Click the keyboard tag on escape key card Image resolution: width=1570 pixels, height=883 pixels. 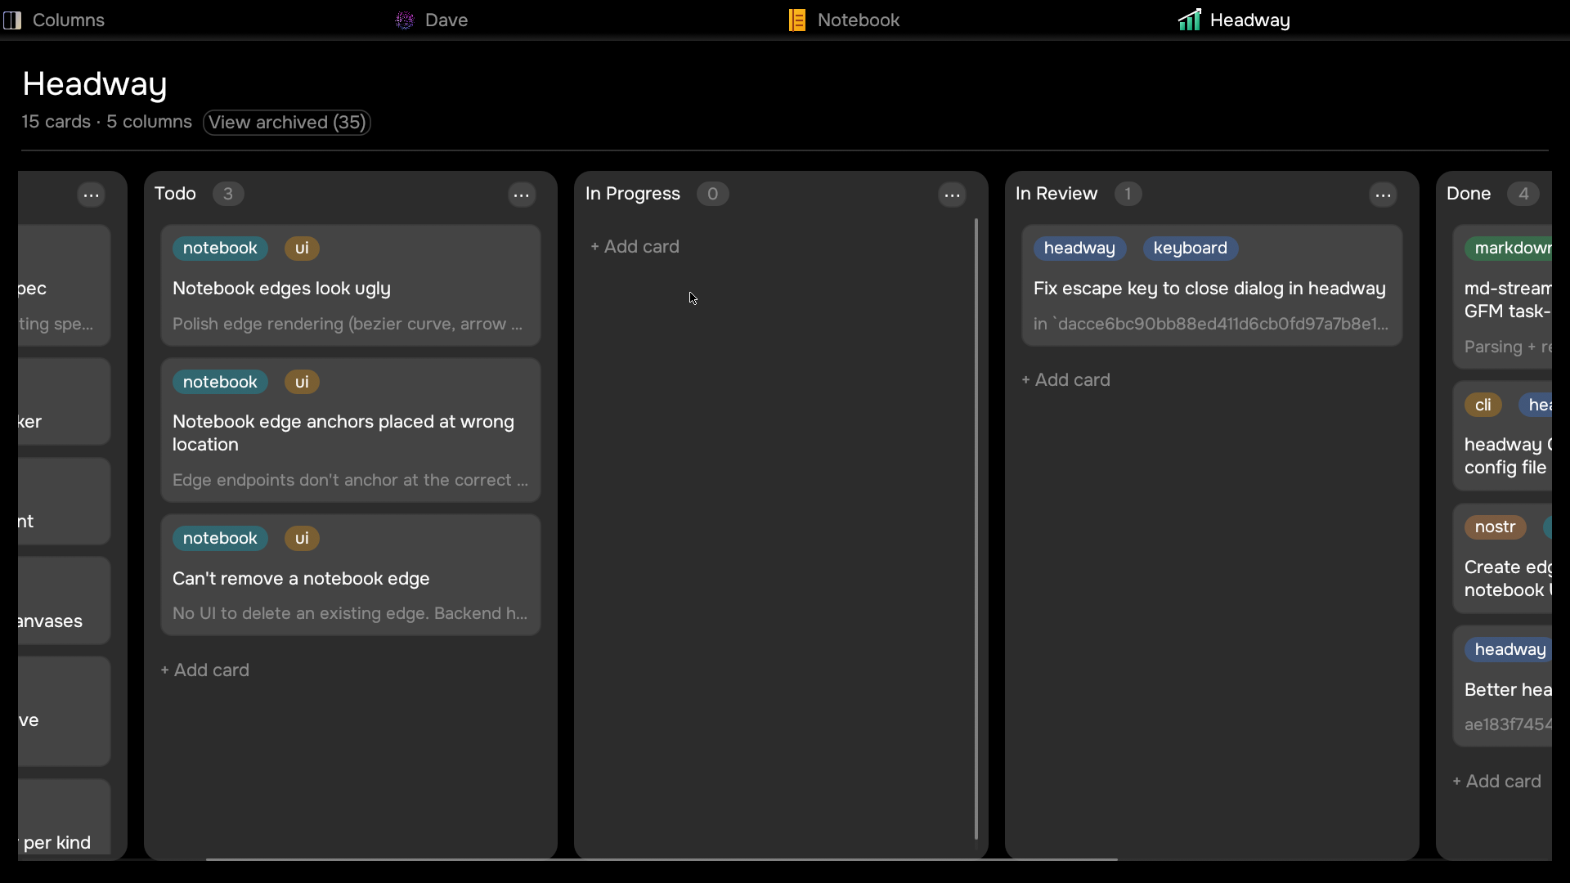pyautogui.click(x=1190, y=249)
